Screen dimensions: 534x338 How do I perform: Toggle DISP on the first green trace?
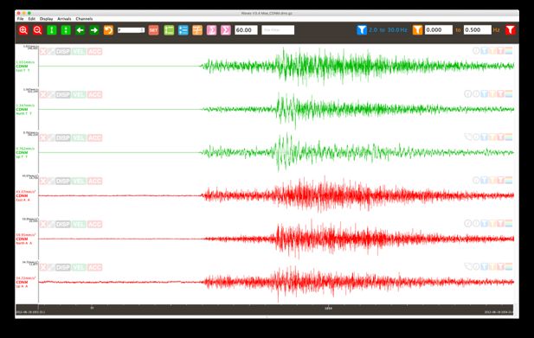click(x=62, y=52)
